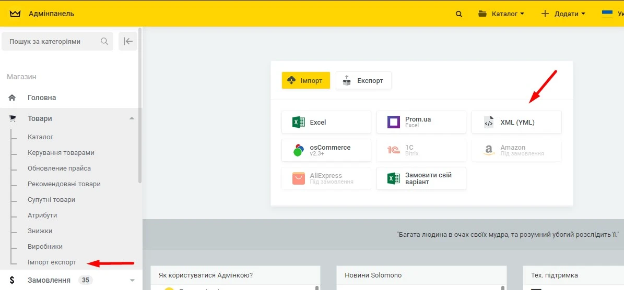
Task: Choose Excel import option
Action: pyautogui.click(x=326, y=122)
